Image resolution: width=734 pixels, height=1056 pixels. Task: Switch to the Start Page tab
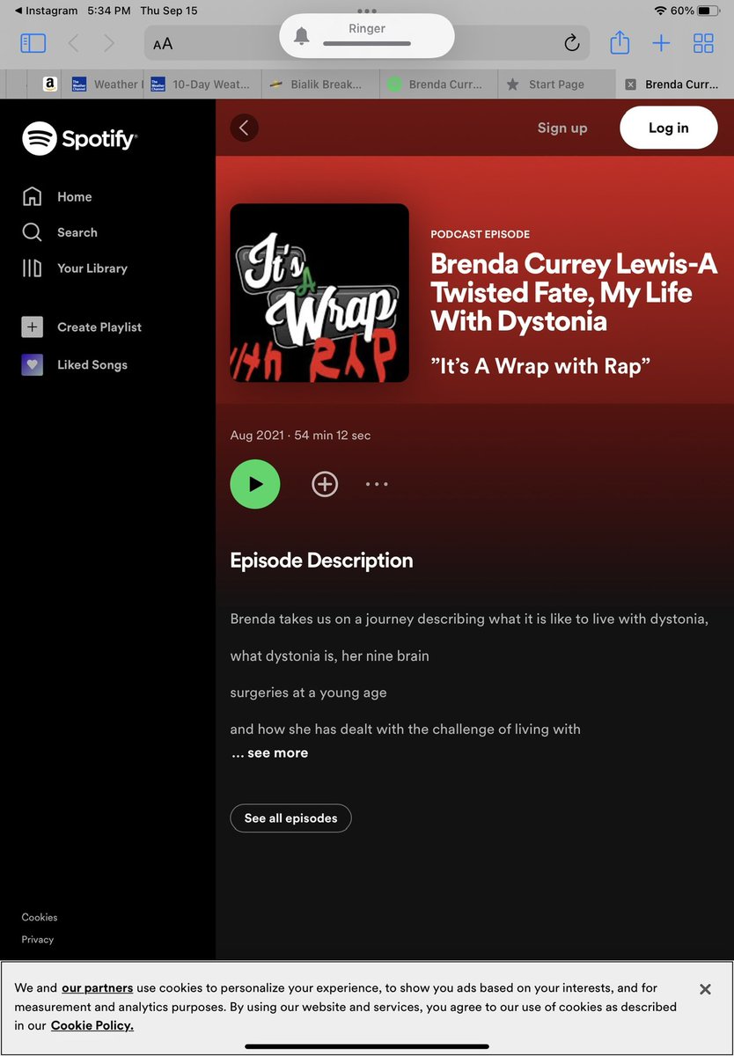[x=556, y=84]
